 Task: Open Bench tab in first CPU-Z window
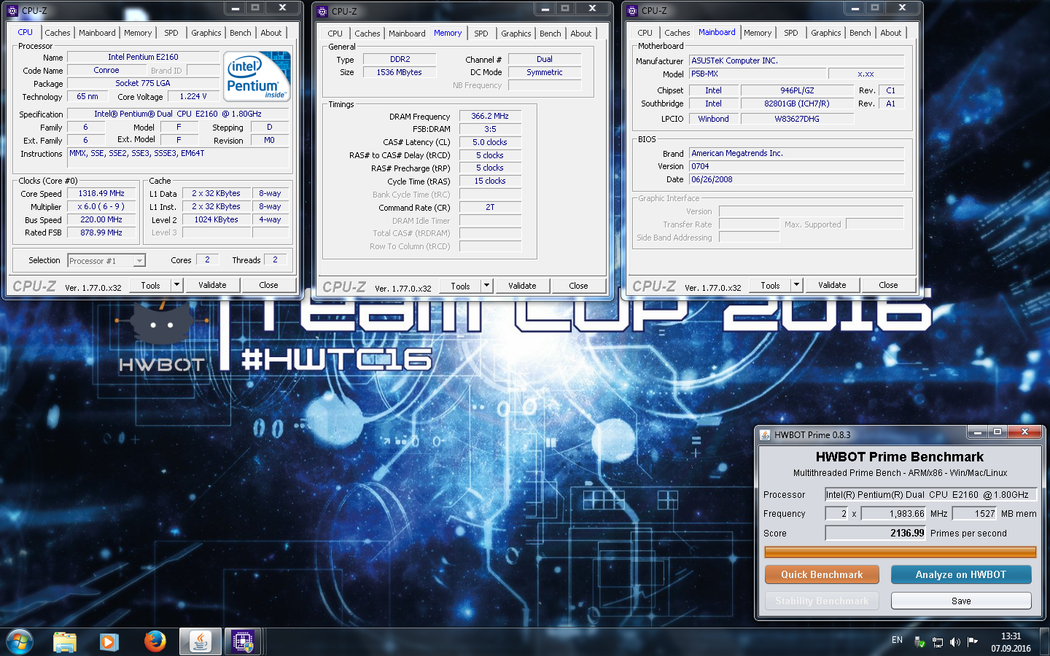241,33
